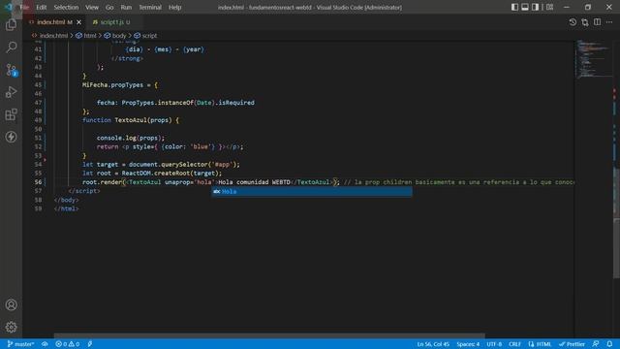Image resolution: width=620 pixels, height=349 pixels.
Task: Open the Search view
Action: point(11,48)
